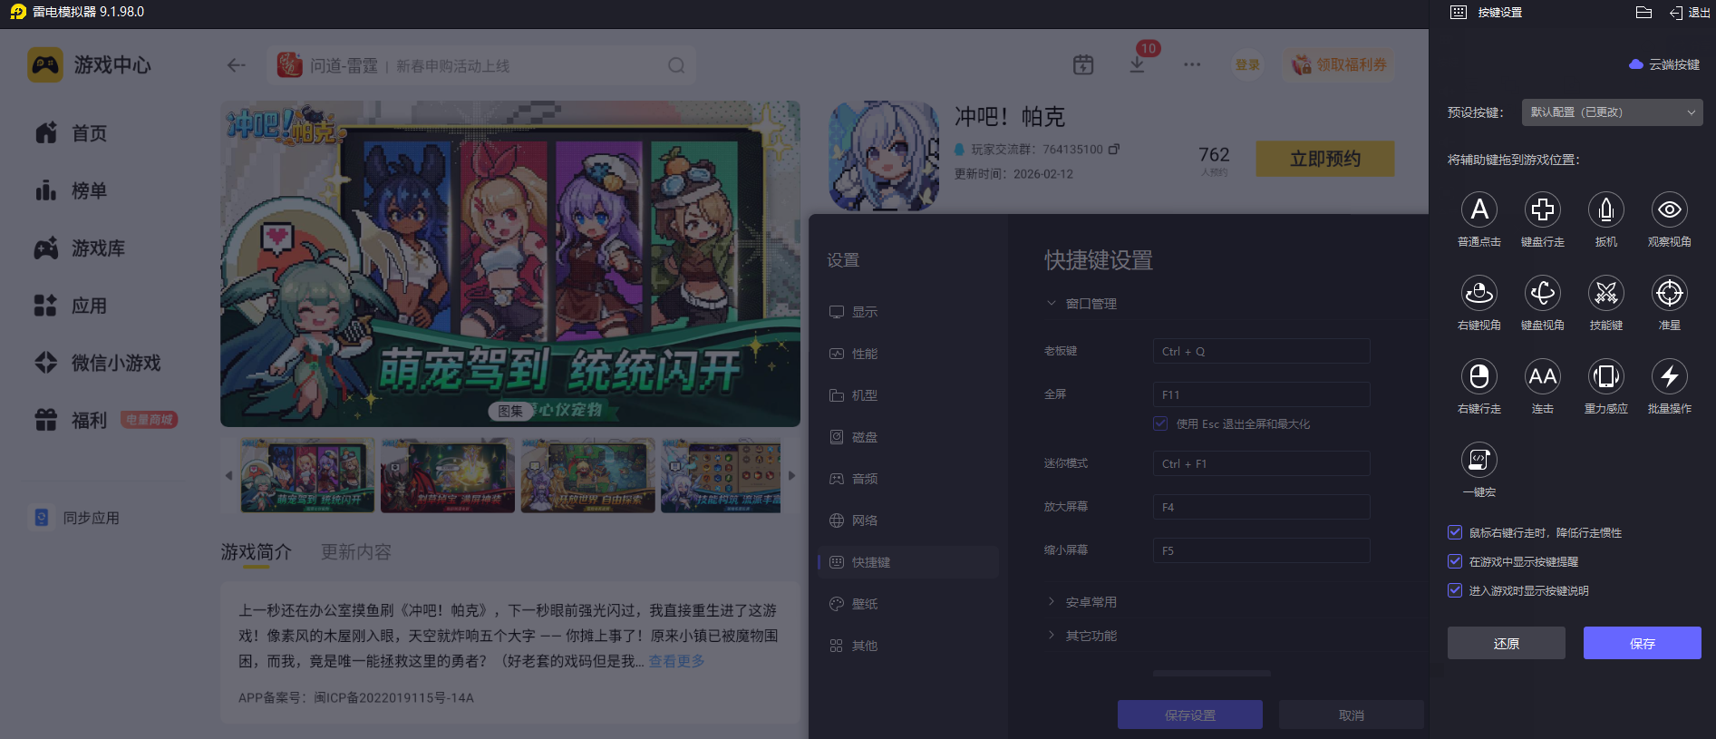Click the 保存 button in key settings

(1642, 643)
